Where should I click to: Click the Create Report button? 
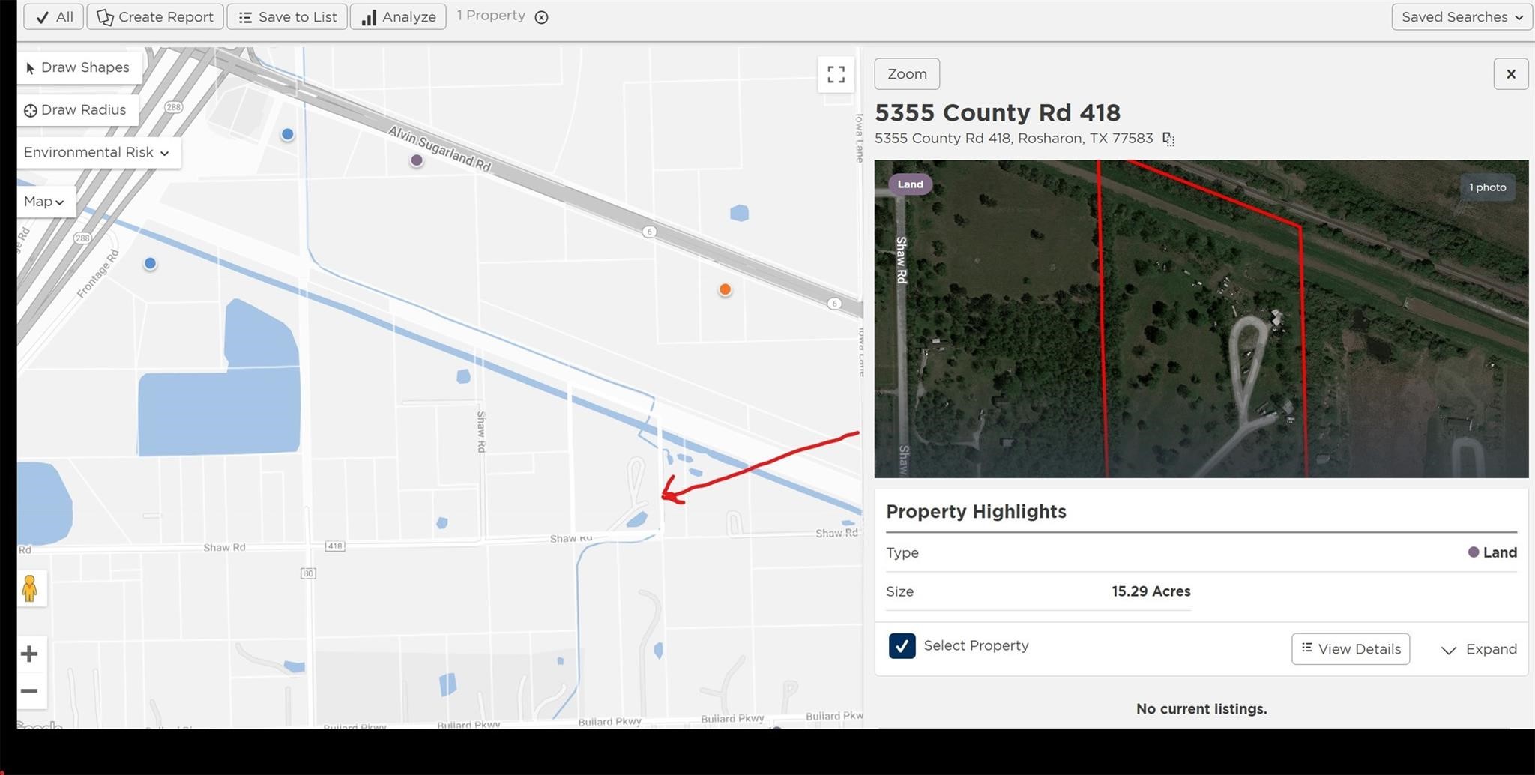[155, 16]
